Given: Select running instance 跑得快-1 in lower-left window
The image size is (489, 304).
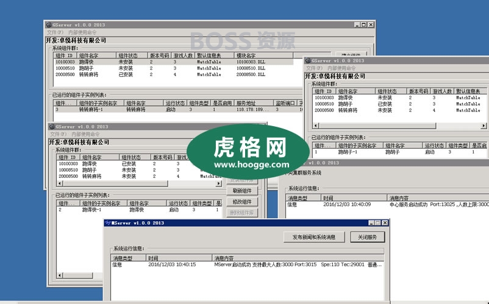Looking at the screenshot, I should click(x=140, y=210).
